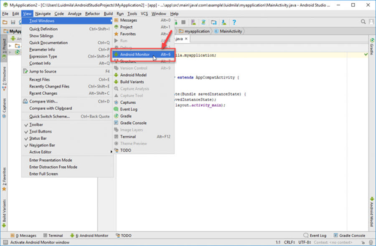
Task: Choose Enter Distraction Free Mode menu item
Action: point(67,167)
